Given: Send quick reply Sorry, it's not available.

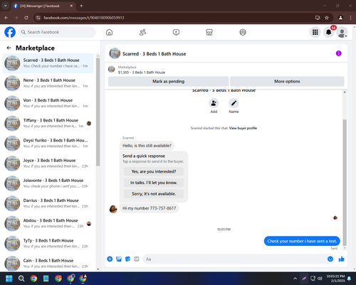Looking at the screenshot, I should (x=154, y=194).
